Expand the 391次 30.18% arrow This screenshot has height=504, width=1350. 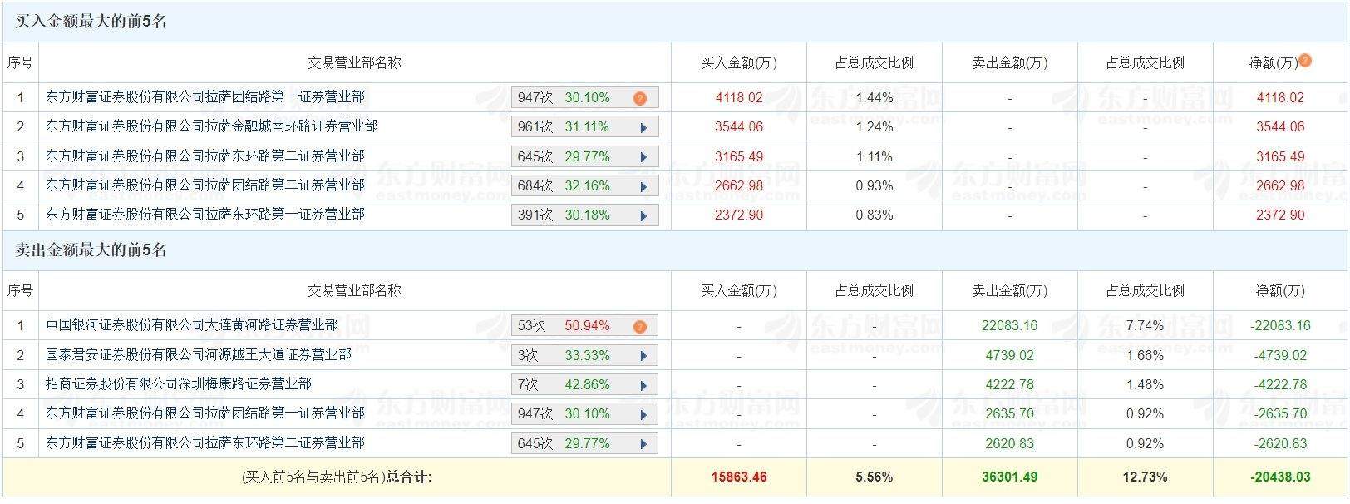coord(643,216)
